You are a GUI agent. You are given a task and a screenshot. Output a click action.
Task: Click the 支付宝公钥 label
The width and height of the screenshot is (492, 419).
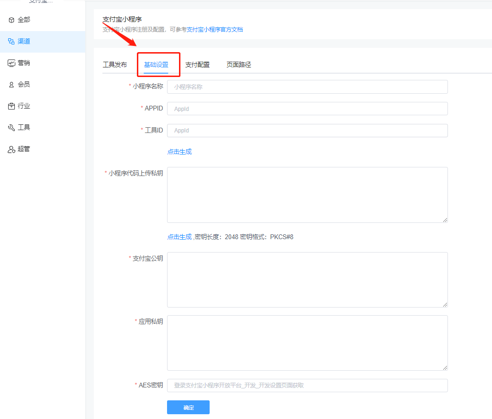(148, 258)
